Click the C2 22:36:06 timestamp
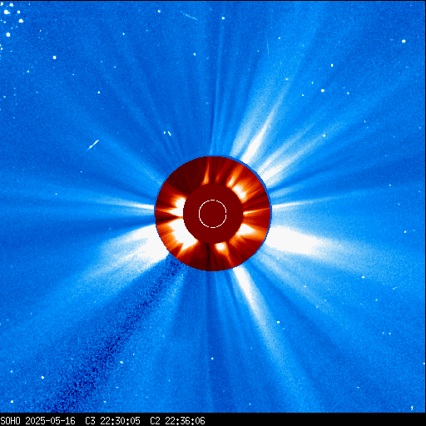This screenshot has width=426, height=426. tap(177, 421)
